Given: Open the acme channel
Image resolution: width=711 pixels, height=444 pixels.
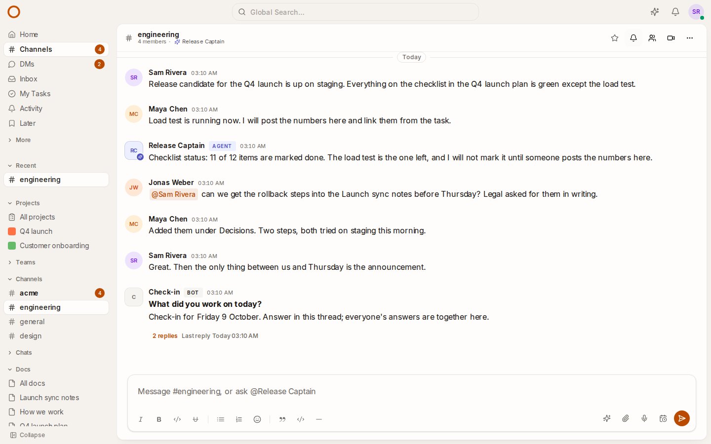Looking at the screenshot, I should 56,293.
